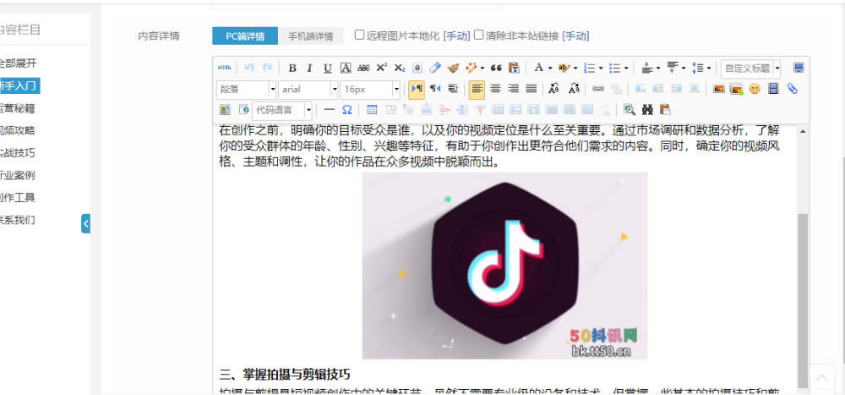Open the line spacing dropdown arrow
Screen dimensions: 845x395
click(709, 68)
